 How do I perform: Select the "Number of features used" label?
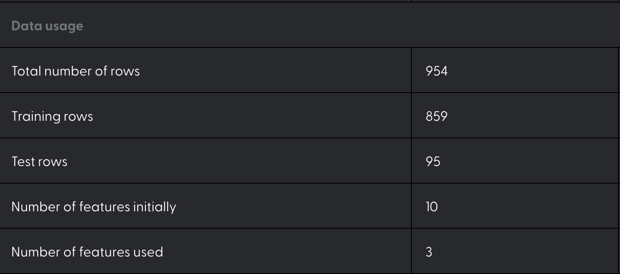[87, 252]
